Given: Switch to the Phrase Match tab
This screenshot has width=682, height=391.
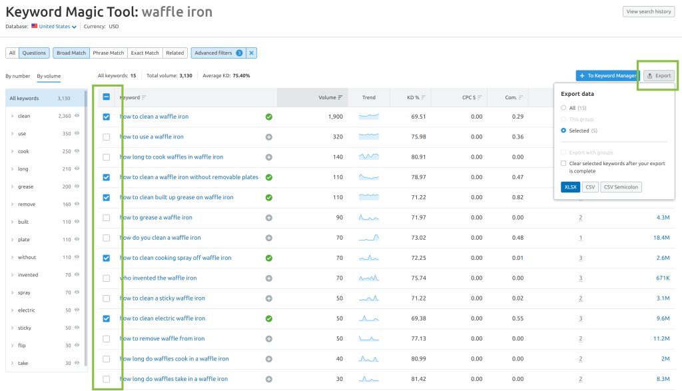Looking at the screenshot, I should tap(108, 53).
